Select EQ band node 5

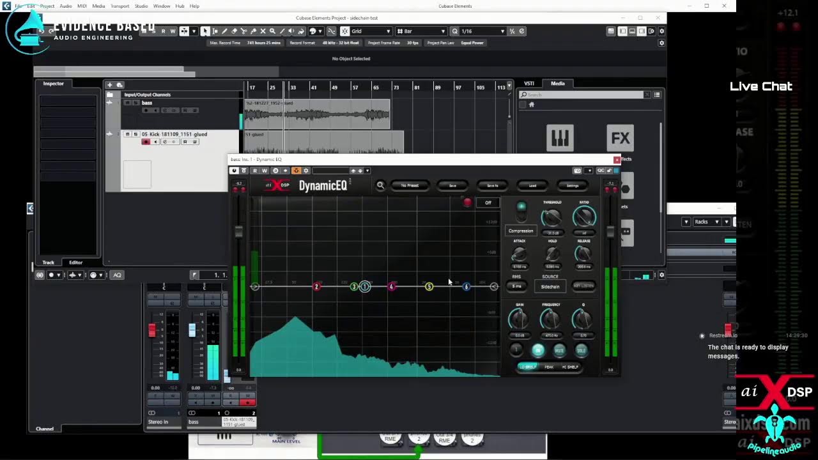tap(429, 286)
